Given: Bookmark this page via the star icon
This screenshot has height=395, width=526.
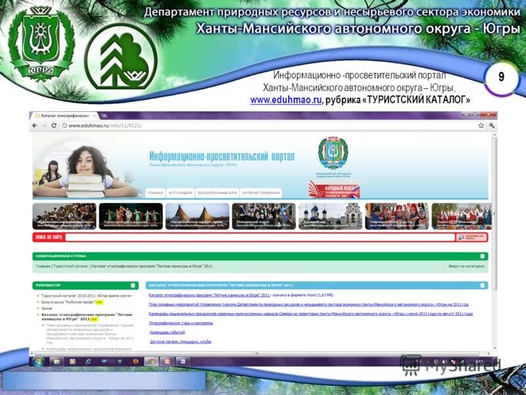Looking at the screenshot, I should [481, 125].
